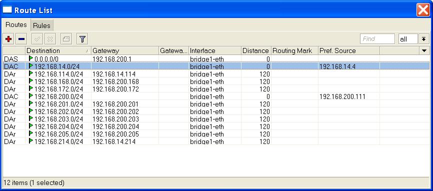Select the 192.168.214.0/24 route row
The width and height of the screenshot is (433, 191).
coord(216,141)
